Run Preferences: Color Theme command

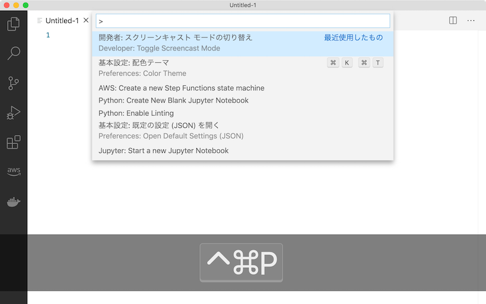pyautogui.click(x=243, y=68)
